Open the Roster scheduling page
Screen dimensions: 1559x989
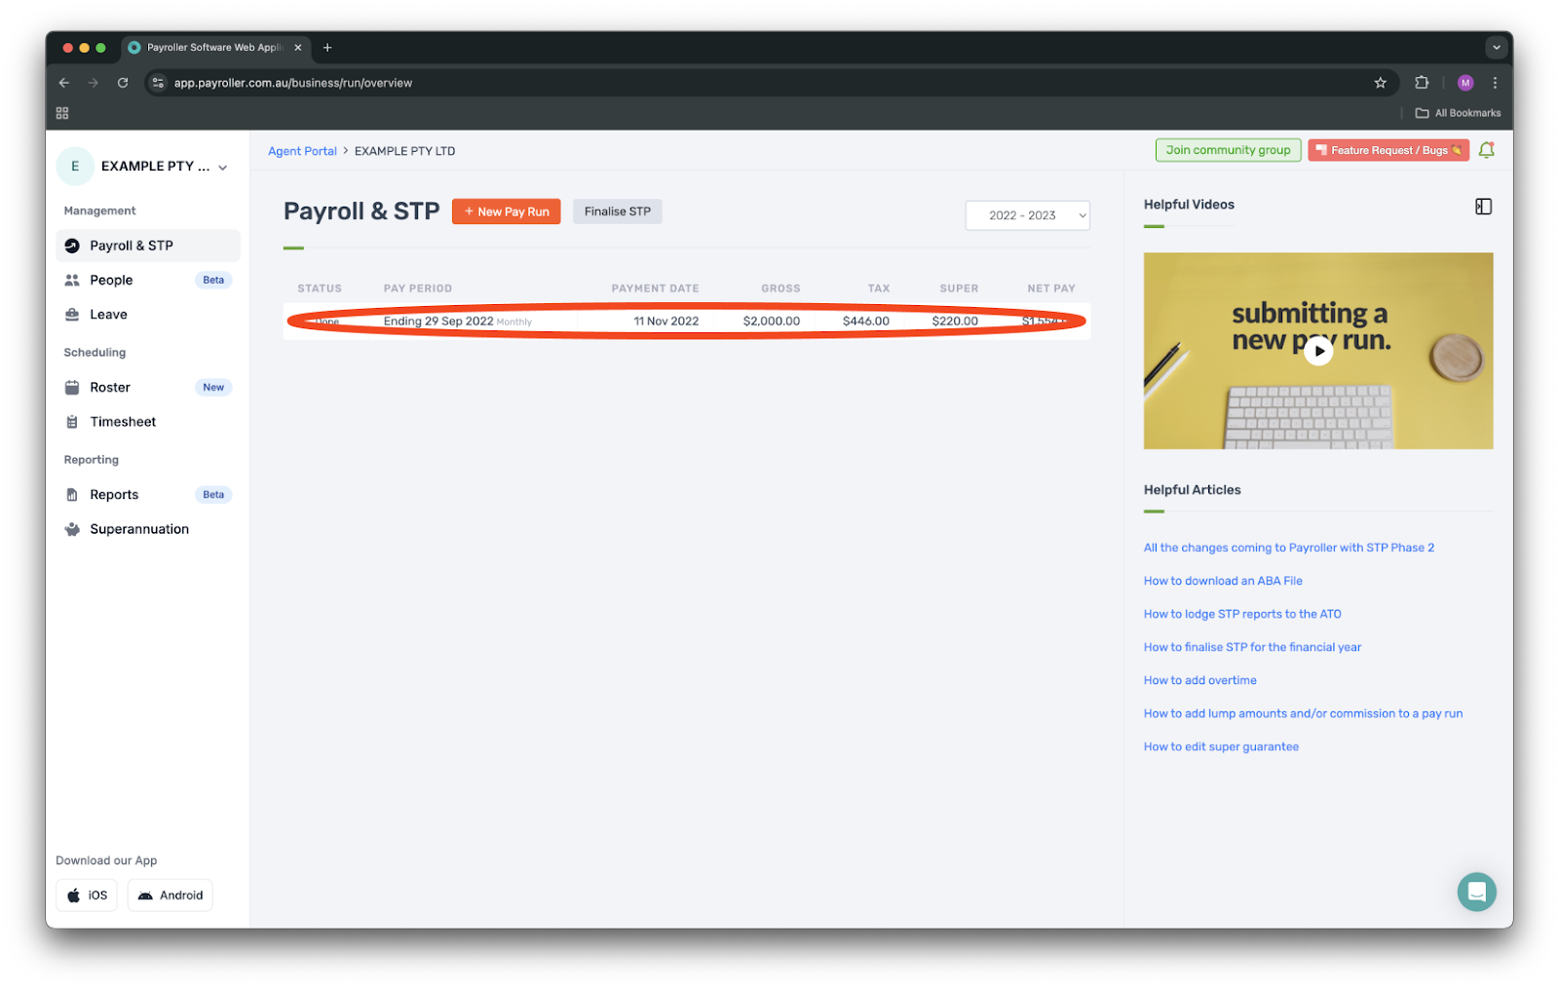[147, 387]
